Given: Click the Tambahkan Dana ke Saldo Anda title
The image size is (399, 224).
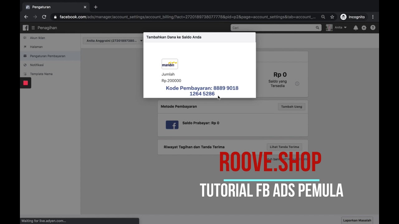Looking at the screenshot, I should coord(174,37).
